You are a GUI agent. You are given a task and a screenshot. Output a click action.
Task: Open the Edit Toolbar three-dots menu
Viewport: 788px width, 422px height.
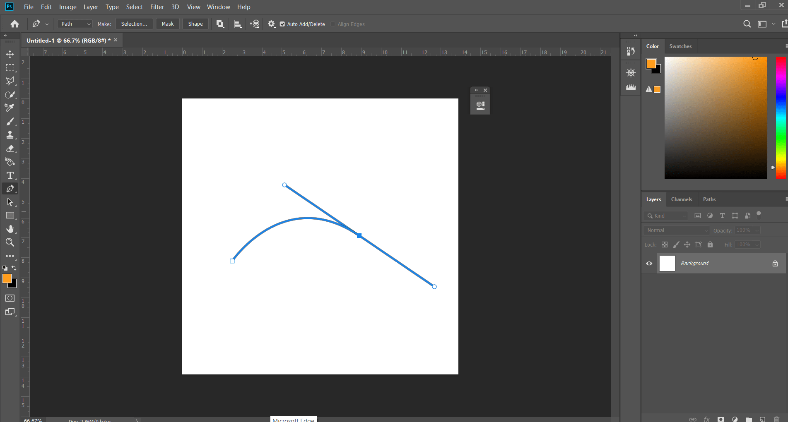click(10, 256)
